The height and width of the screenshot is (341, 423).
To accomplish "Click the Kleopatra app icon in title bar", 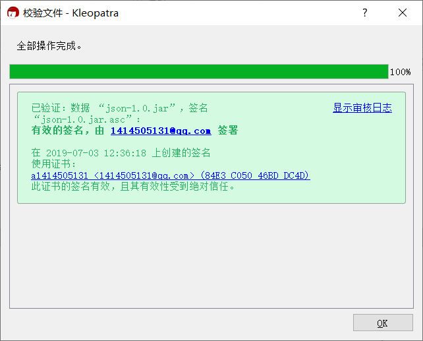I will coord(13,13).
